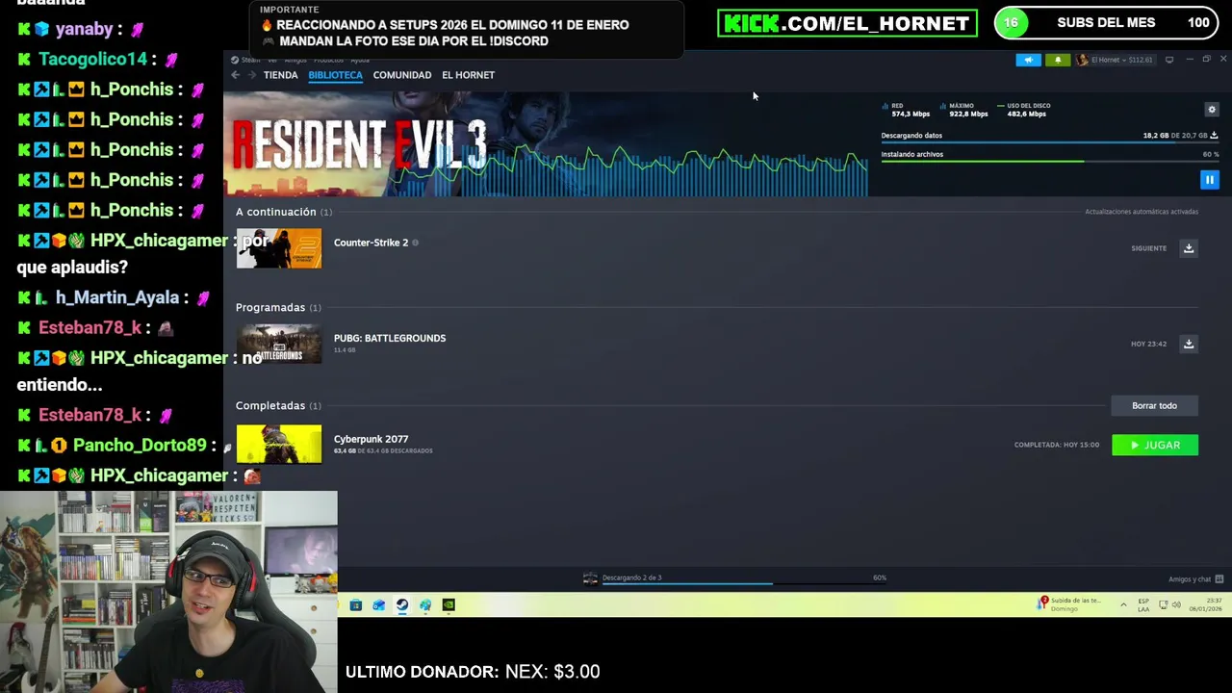Click the Cyberpunk 2077 title text

371,439
